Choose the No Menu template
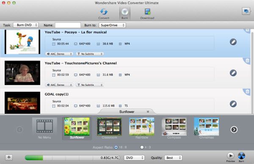 [44, 128]
